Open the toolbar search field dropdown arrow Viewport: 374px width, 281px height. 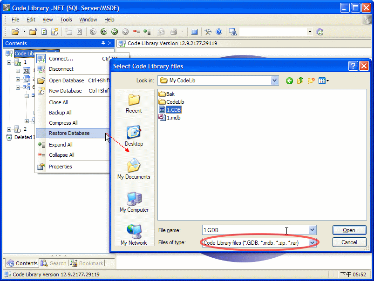(310, 32)
